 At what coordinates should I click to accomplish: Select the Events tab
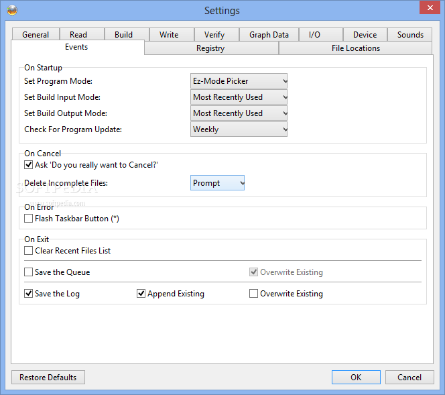pyautogui.click(x=76, y=47)
